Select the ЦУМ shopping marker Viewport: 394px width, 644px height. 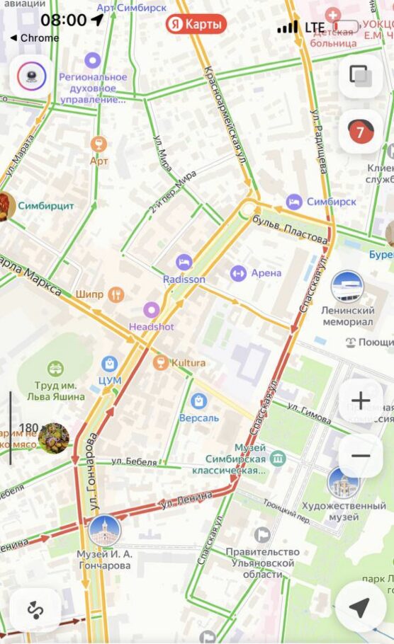point(109,364)
